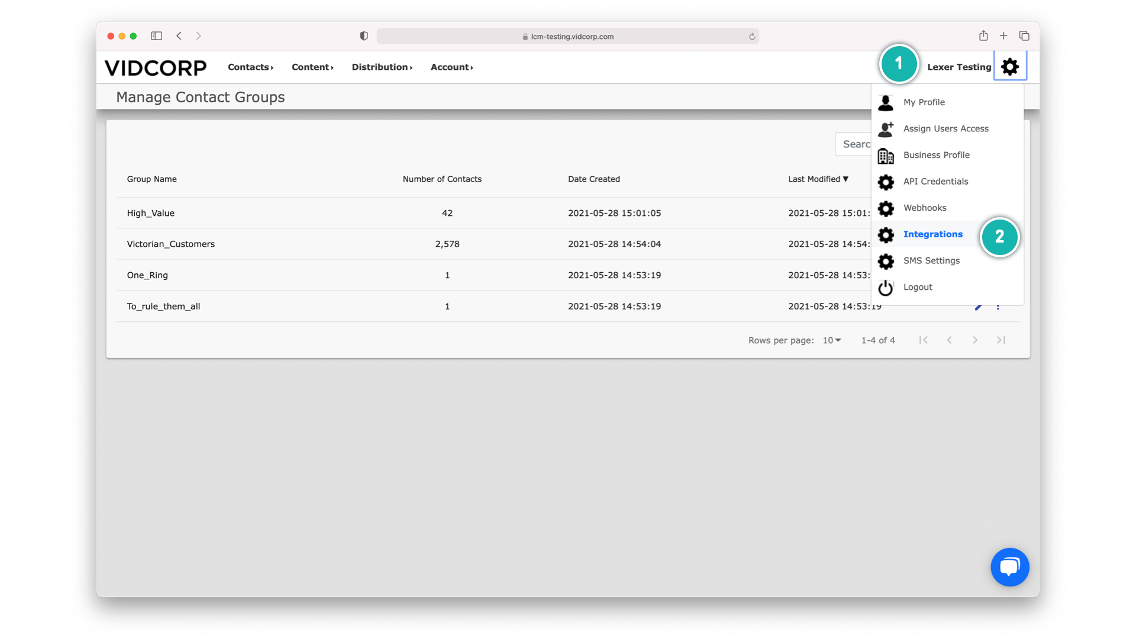
Task: Open the privacy shield icon in toolbar
Action: click(364, 36)
